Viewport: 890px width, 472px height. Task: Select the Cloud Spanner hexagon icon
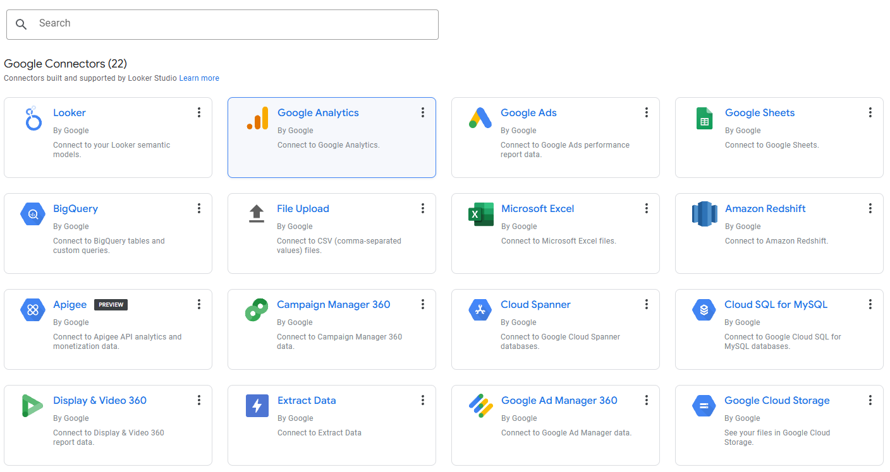(481, 310)
